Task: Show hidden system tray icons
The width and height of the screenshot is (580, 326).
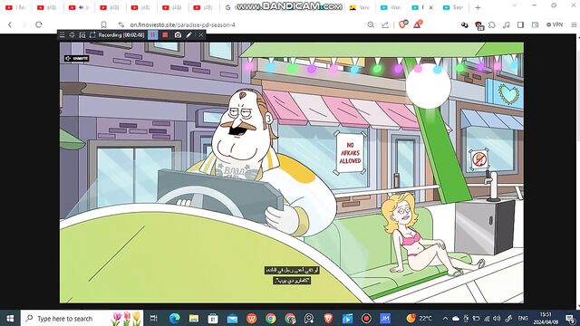Action: [x=445, y=318]
